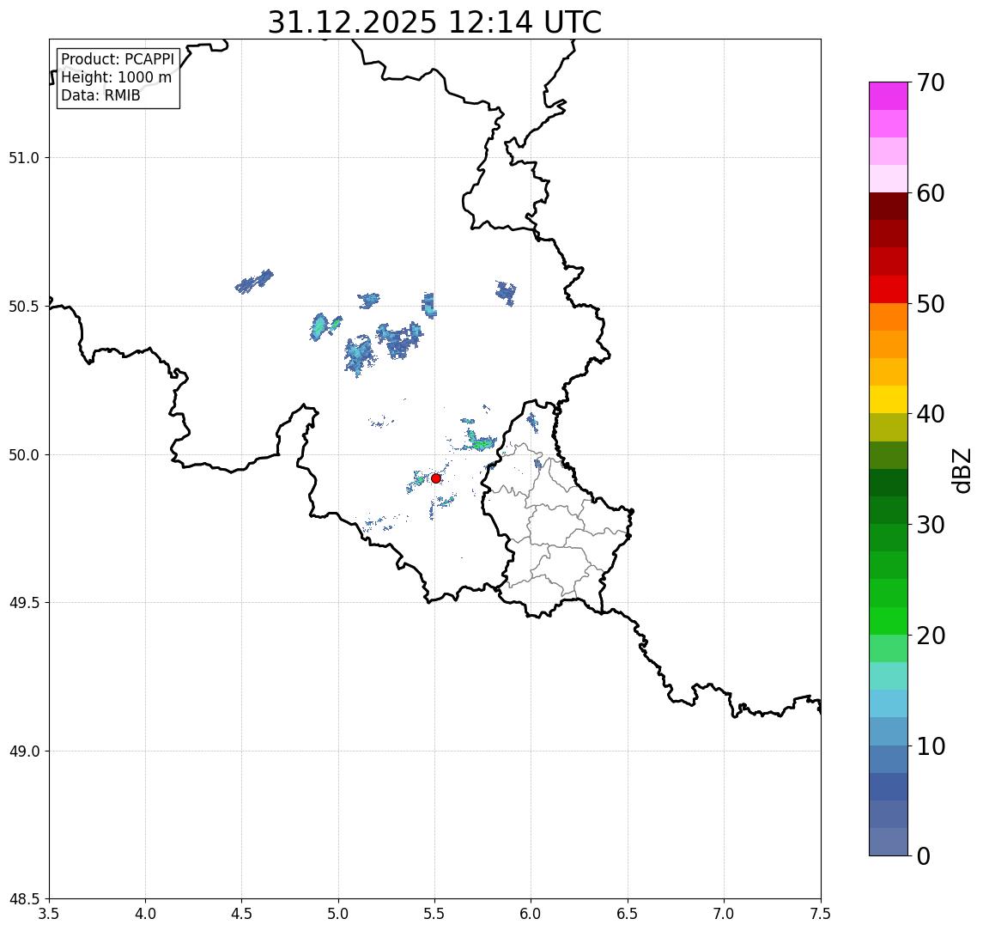
Task: Click the colorbar tick label 0
Action: tap(924, 855)
